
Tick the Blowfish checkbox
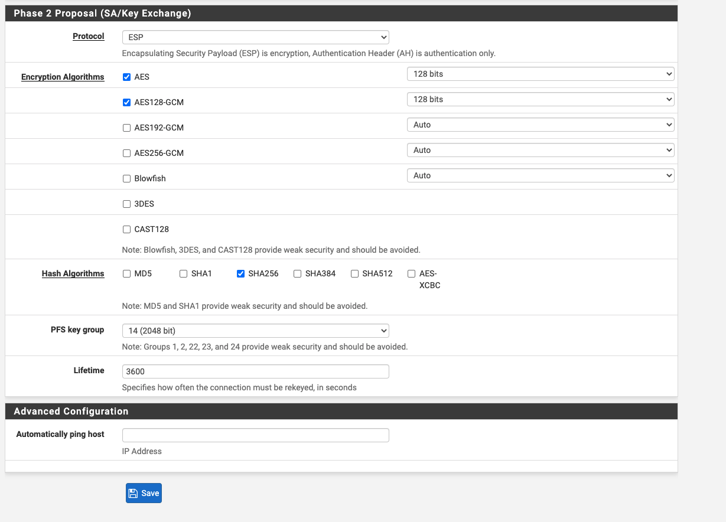point(126,178)
